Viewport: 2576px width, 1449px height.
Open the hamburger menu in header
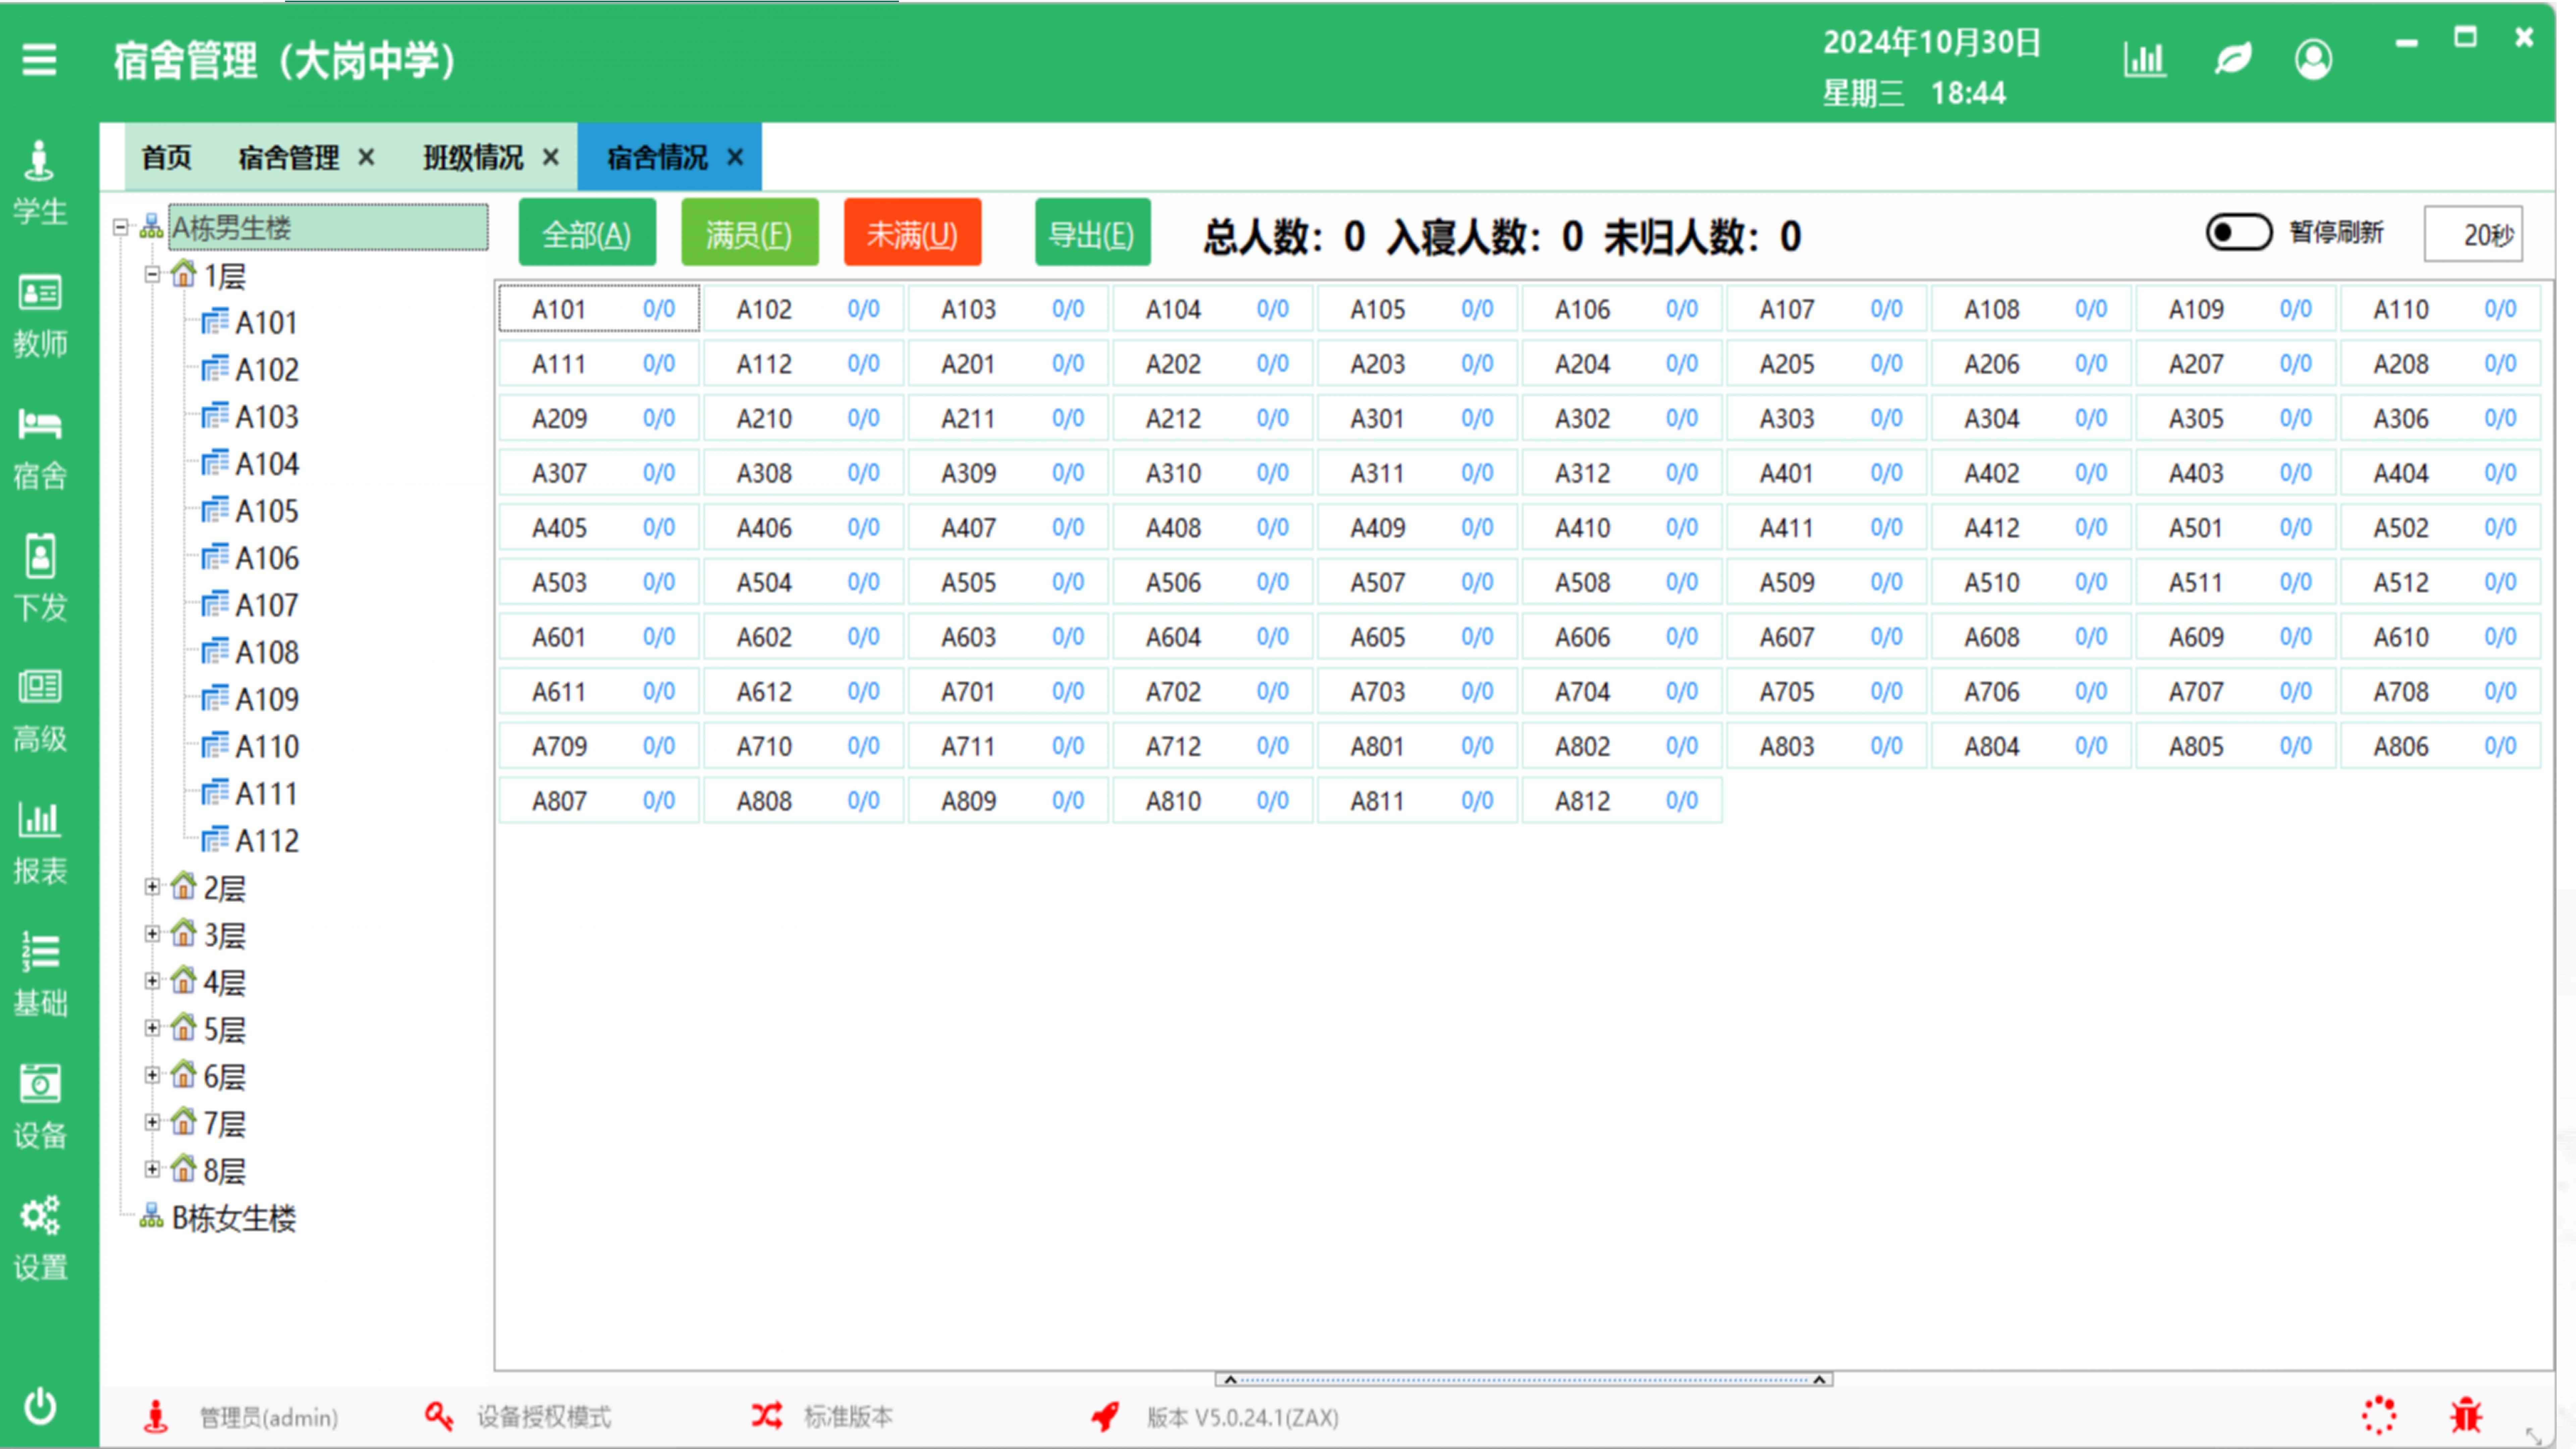point(39,60)
